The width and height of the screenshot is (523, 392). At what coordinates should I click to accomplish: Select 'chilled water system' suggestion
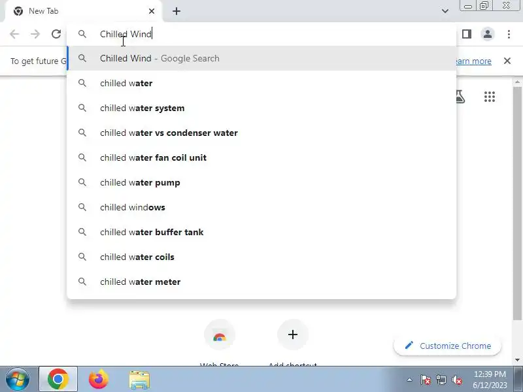261,108
